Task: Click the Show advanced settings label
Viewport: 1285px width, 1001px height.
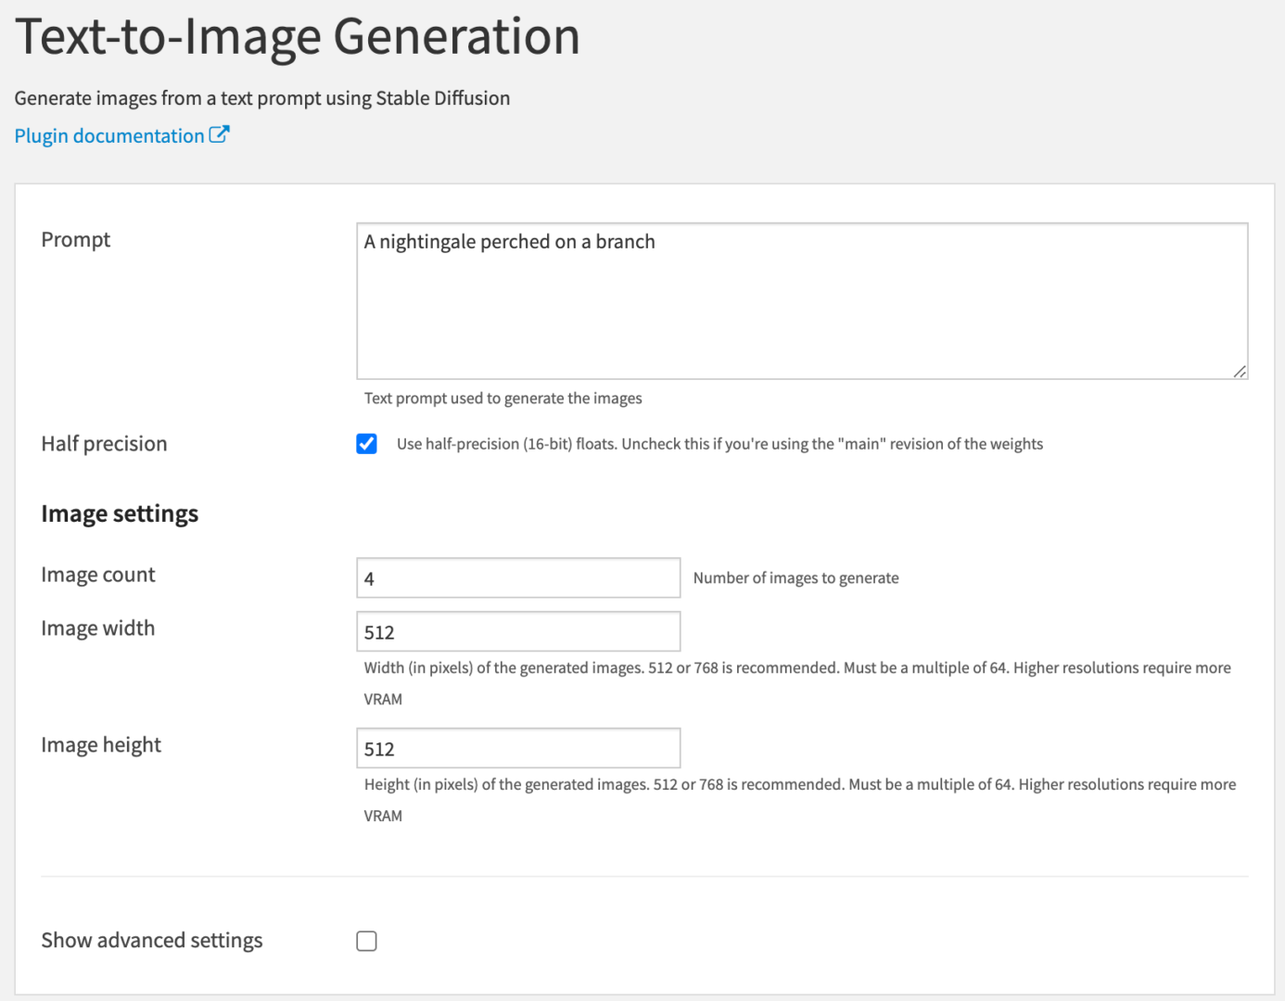Action: click(x=151, y=940)
